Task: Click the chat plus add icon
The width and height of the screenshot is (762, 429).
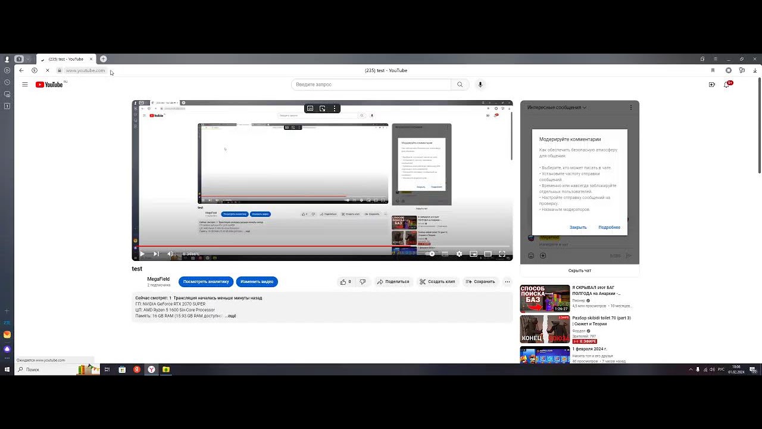Action: click(542, 256)
